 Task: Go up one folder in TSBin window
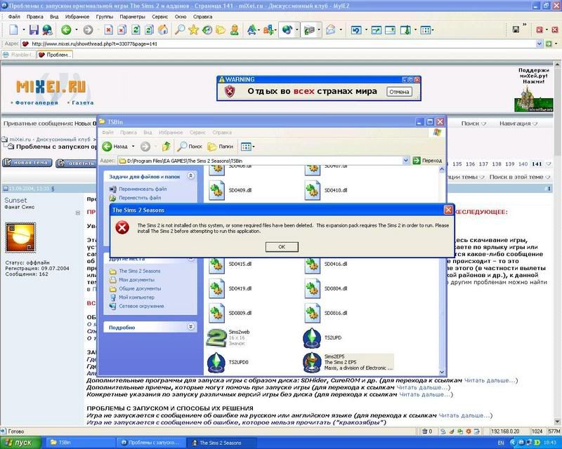point(166,146)
